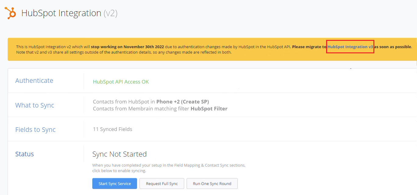Image resolution: width=417 pixels, height=195 pixels.
Task: Click the HubSpot Filter text
Action: pos(209,109)
